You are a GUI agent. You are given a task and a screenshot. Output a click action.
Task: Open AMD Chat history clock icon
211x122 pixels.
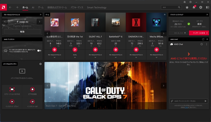click(x=202, y=44)
